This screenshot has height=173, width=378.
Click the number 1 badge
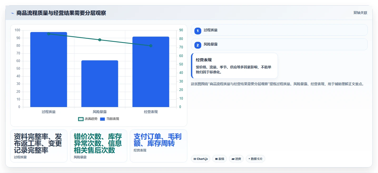pos(198,31)
